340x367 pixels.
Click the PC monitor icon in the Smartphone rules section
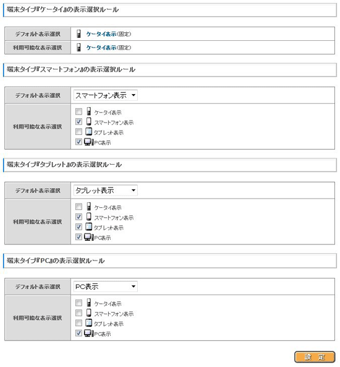click(88, 142)
